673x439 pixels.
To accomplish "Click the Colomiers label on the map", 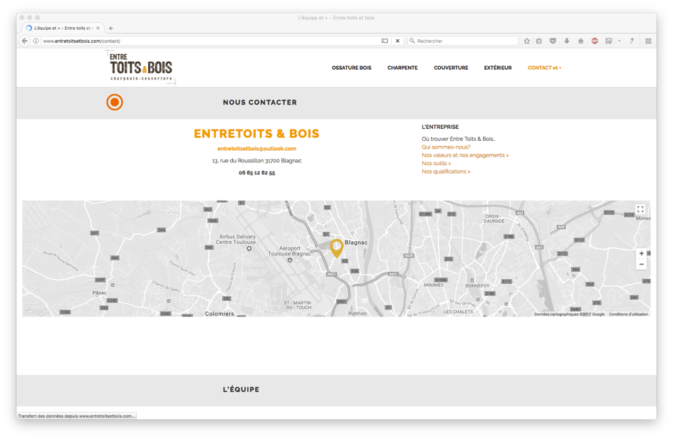I will click(219, 314).
